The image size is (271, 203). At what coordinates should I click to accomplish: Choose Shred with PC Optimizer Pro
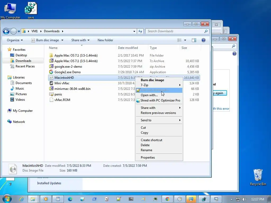(159, 100)
